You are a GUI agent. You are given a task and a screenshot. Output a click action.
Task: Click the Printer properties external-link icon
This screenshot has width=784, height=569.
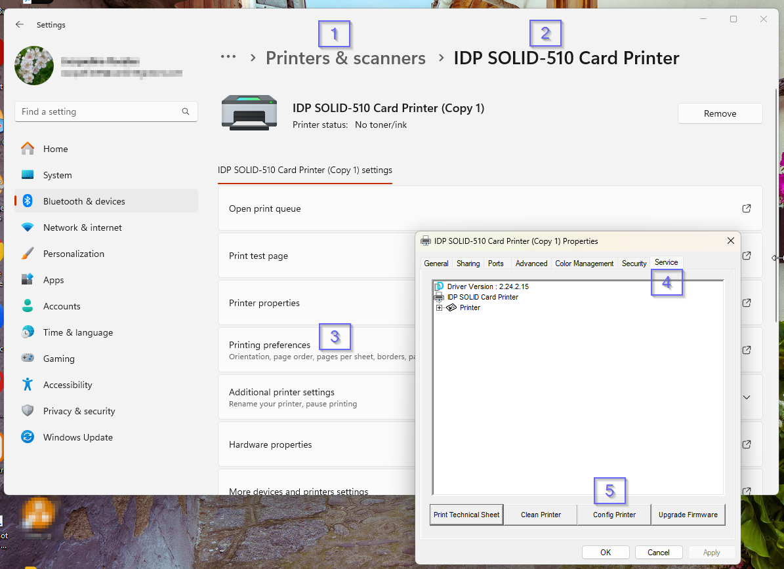(747, 303)
